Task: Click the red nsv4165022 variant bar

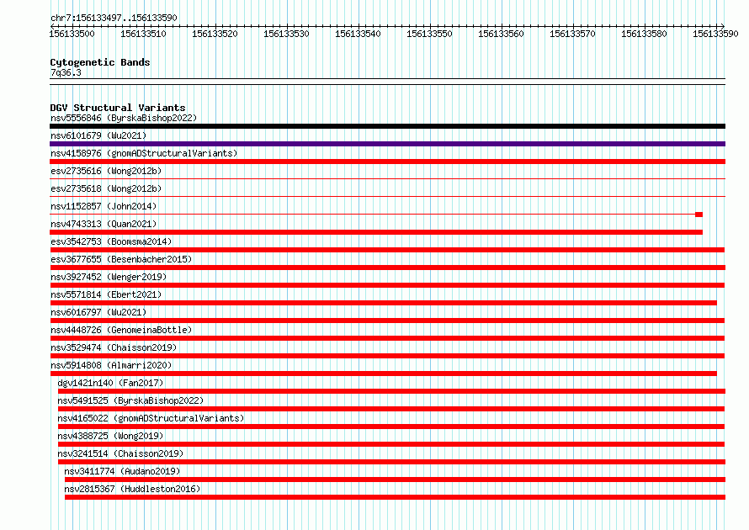Action: 391,427
